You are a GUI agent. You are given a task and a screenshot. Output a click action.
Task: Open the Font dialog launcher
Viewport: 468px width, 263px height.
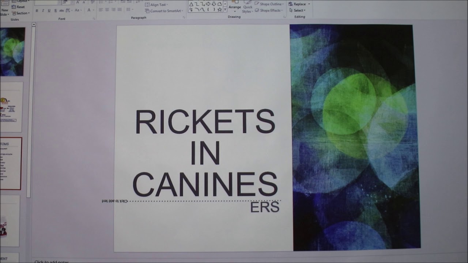pyautogui.click(x=94, y=19)
